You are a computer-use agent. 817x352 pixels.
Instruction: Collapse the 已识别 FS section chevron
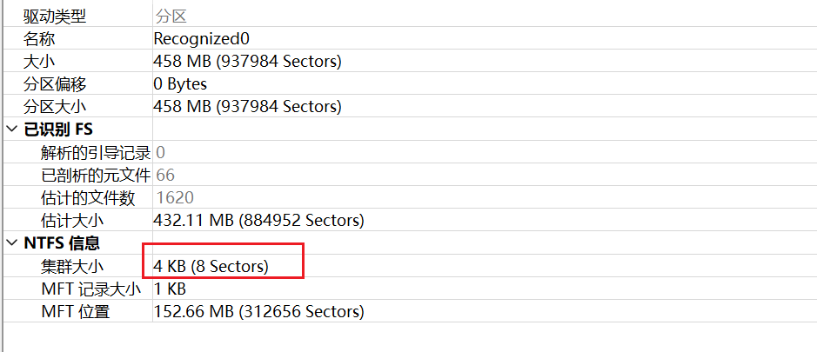click(11, 130)
